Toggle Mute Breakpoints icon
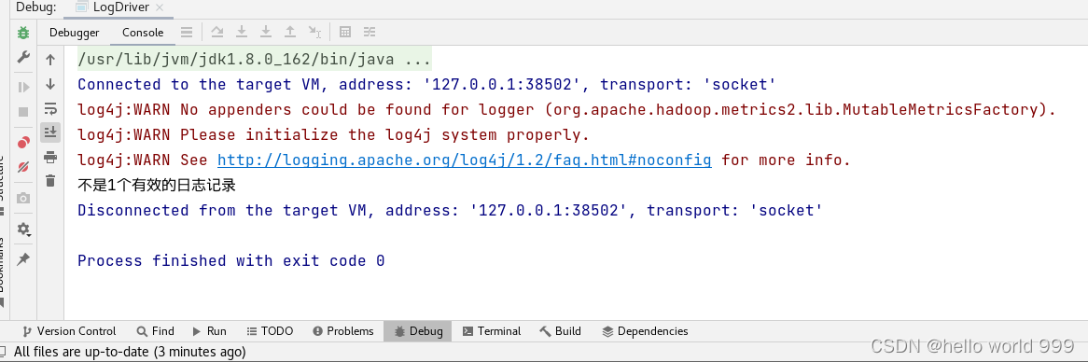 tap(23, 166)
